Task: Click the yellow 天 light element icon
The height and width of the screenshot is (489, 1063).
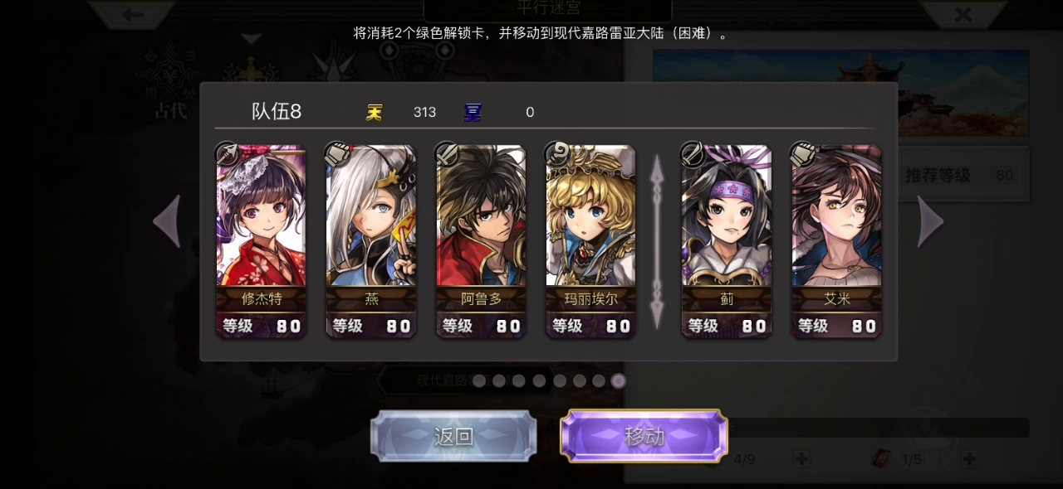Action: pos(375,112)
